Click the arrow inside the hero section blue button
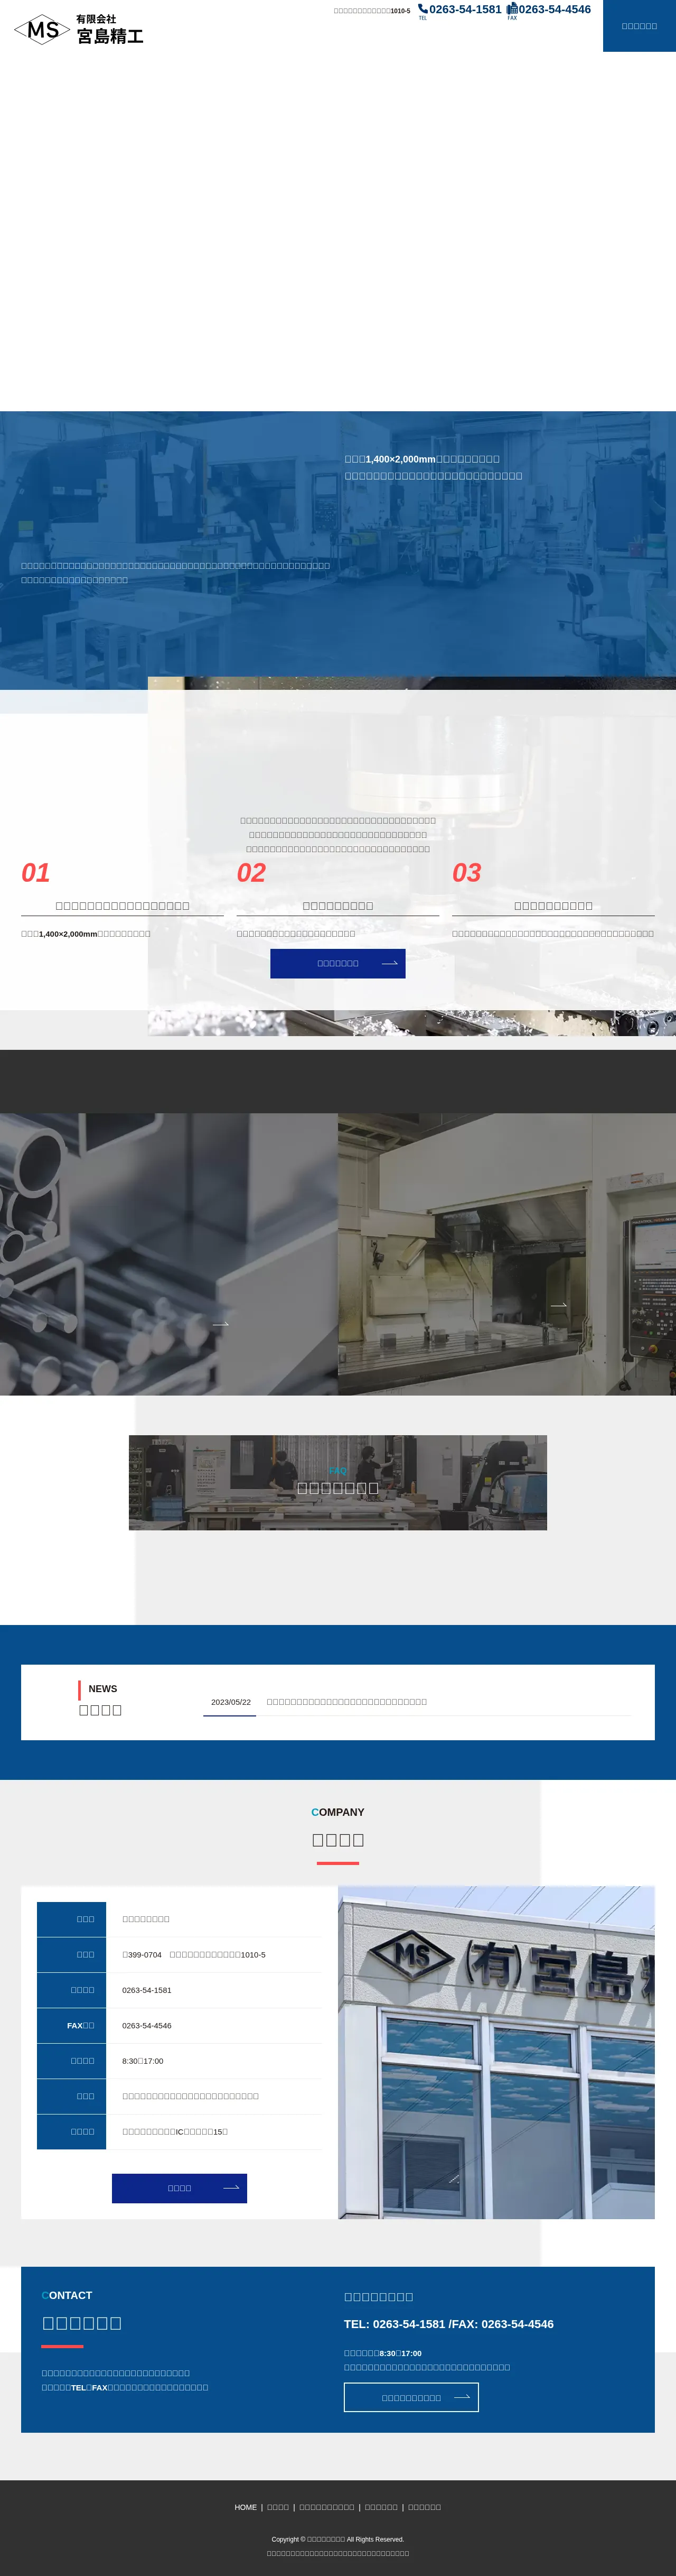The height and width of the screenshot is (2576, 676). 389,963
